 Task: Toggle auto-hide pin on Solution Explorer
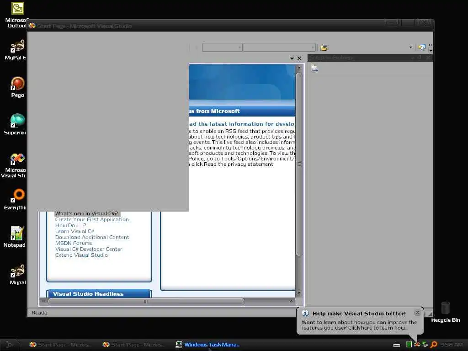(x=420, y=57)
